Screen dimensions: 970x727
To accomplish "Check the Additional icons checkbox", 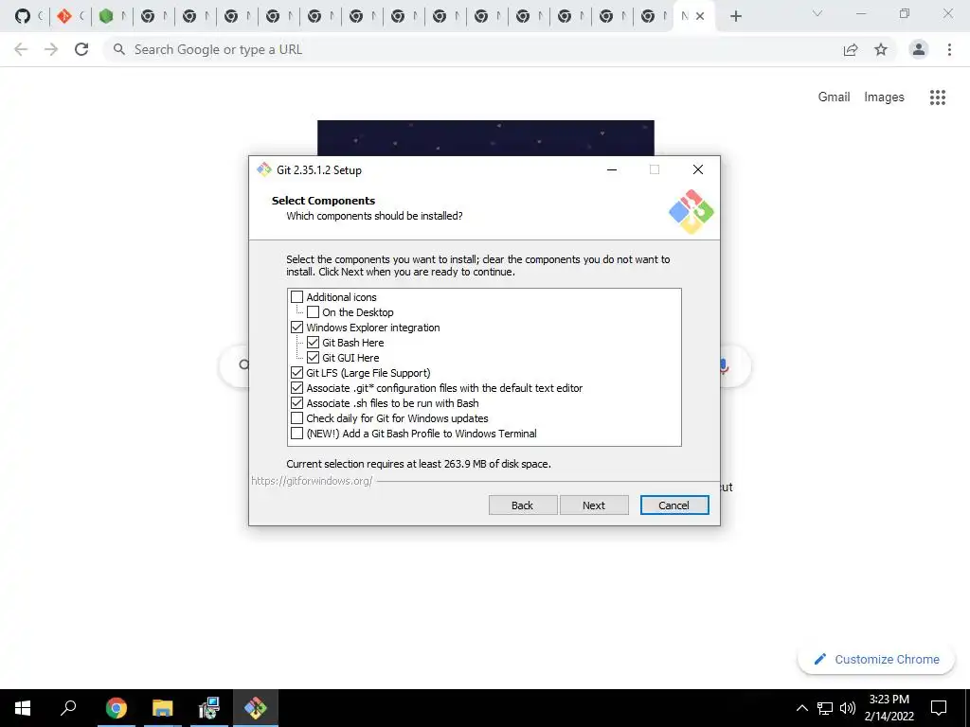I will [296, 296].
